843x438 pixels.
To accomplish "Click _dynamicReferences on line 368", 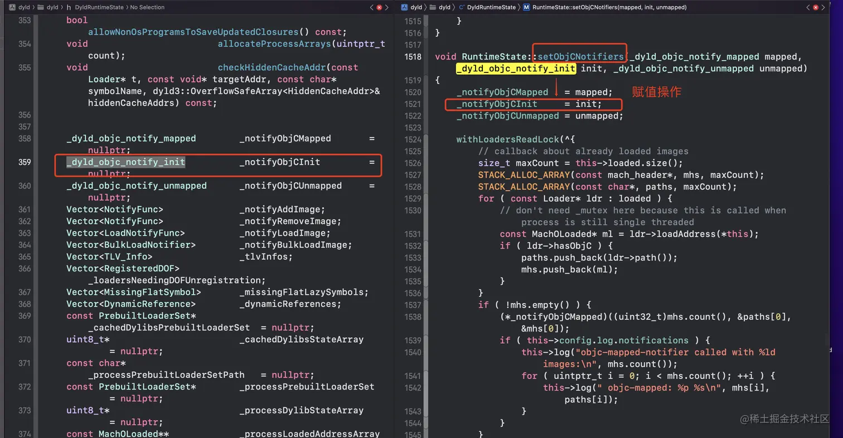I will tap(288, 304).
